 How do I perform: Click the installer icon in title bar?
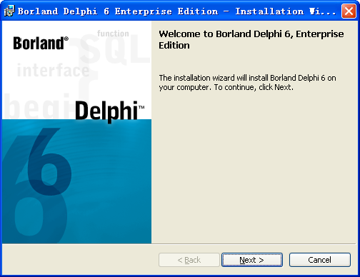pyautogui.click(x=9, y=11)
